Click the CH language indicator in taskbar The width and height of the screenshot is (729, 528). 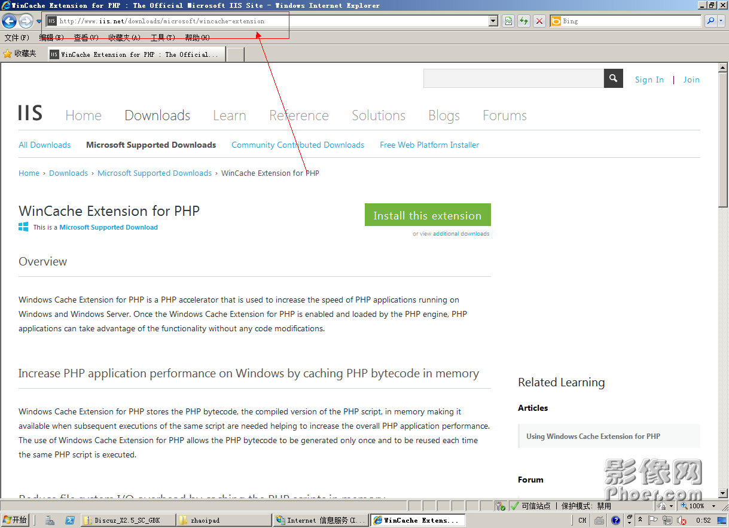(x=582, y=521)
